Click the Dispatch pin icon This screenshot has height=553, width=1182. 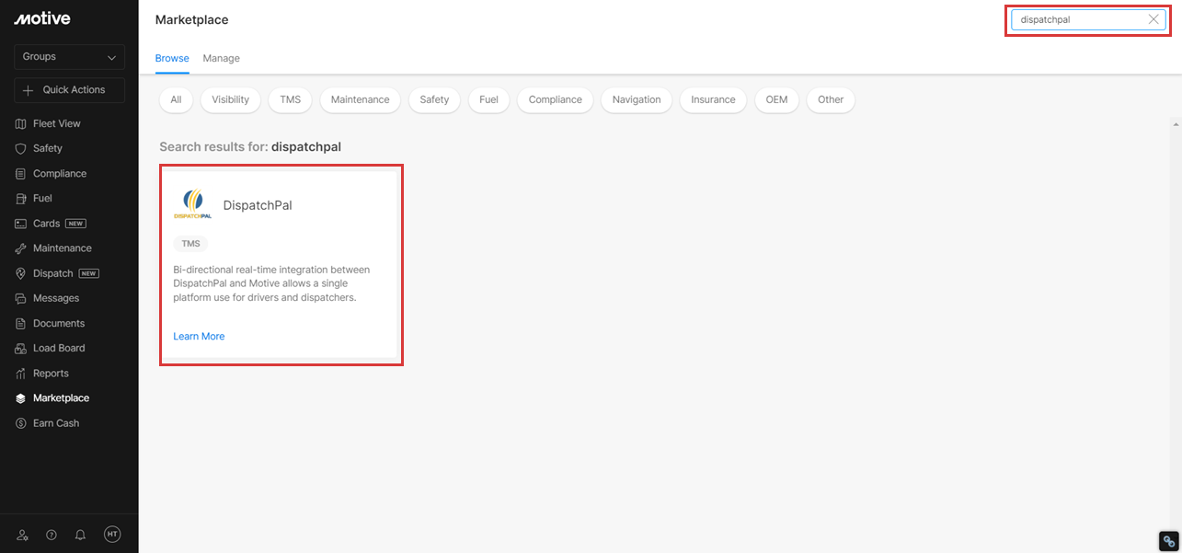21,273
